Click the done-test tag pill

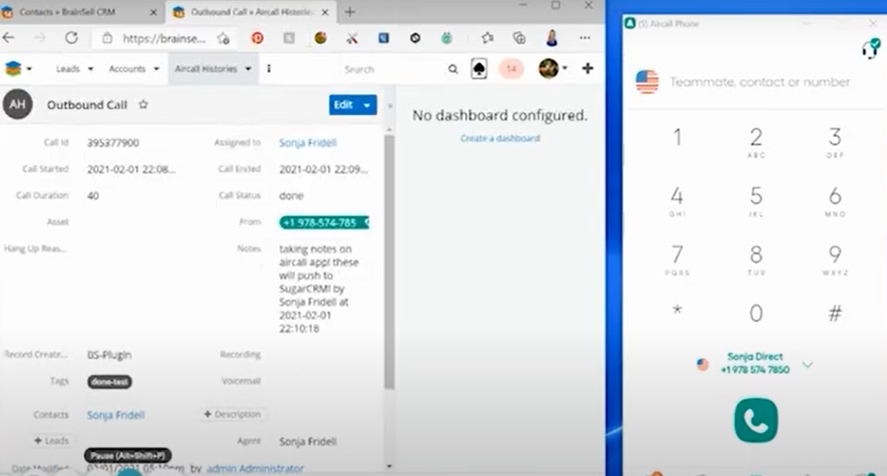pyautogui.click(x=110, y=382)
